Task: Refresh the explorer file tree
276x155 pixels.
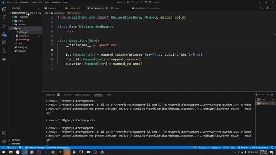Action: coord(35,13)
